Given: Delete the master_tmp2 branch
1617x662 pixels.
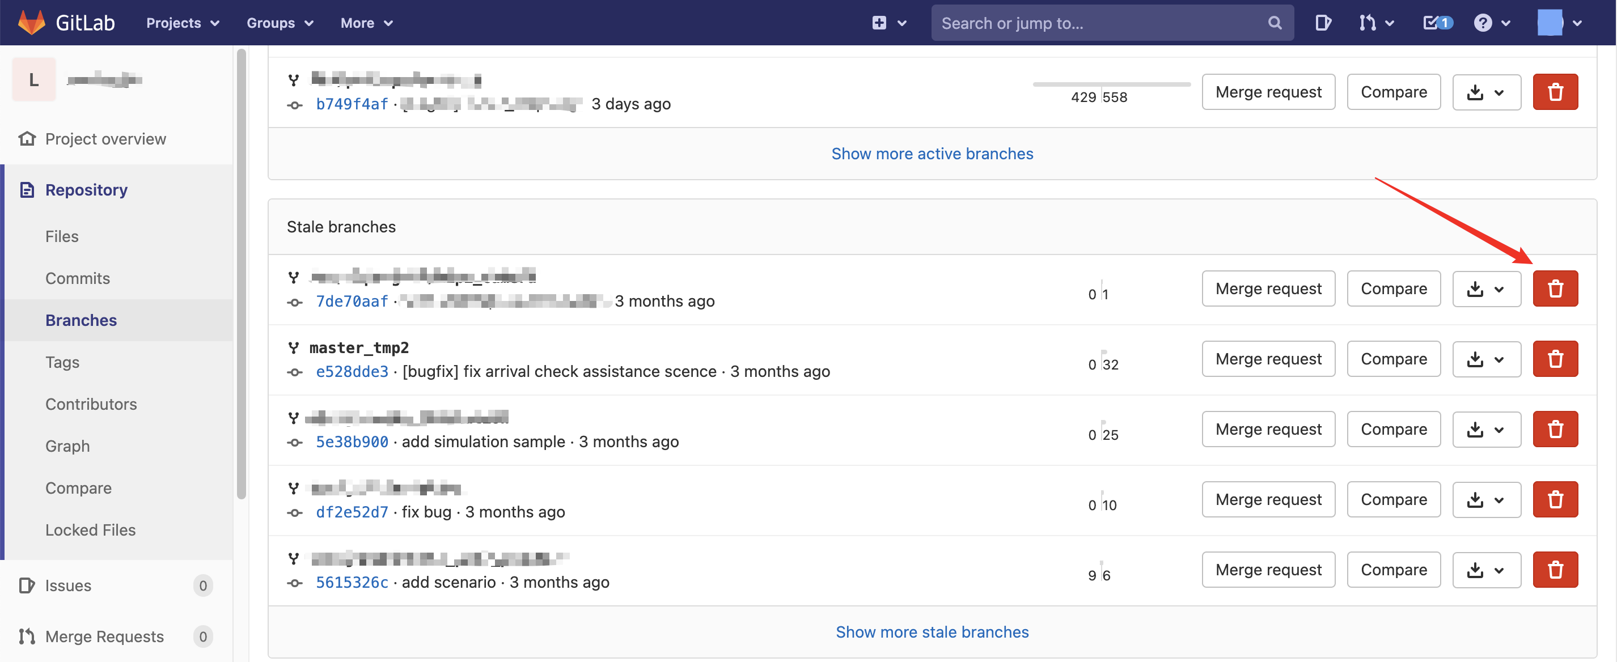Looking at the screenshot, I should 1556,359.
